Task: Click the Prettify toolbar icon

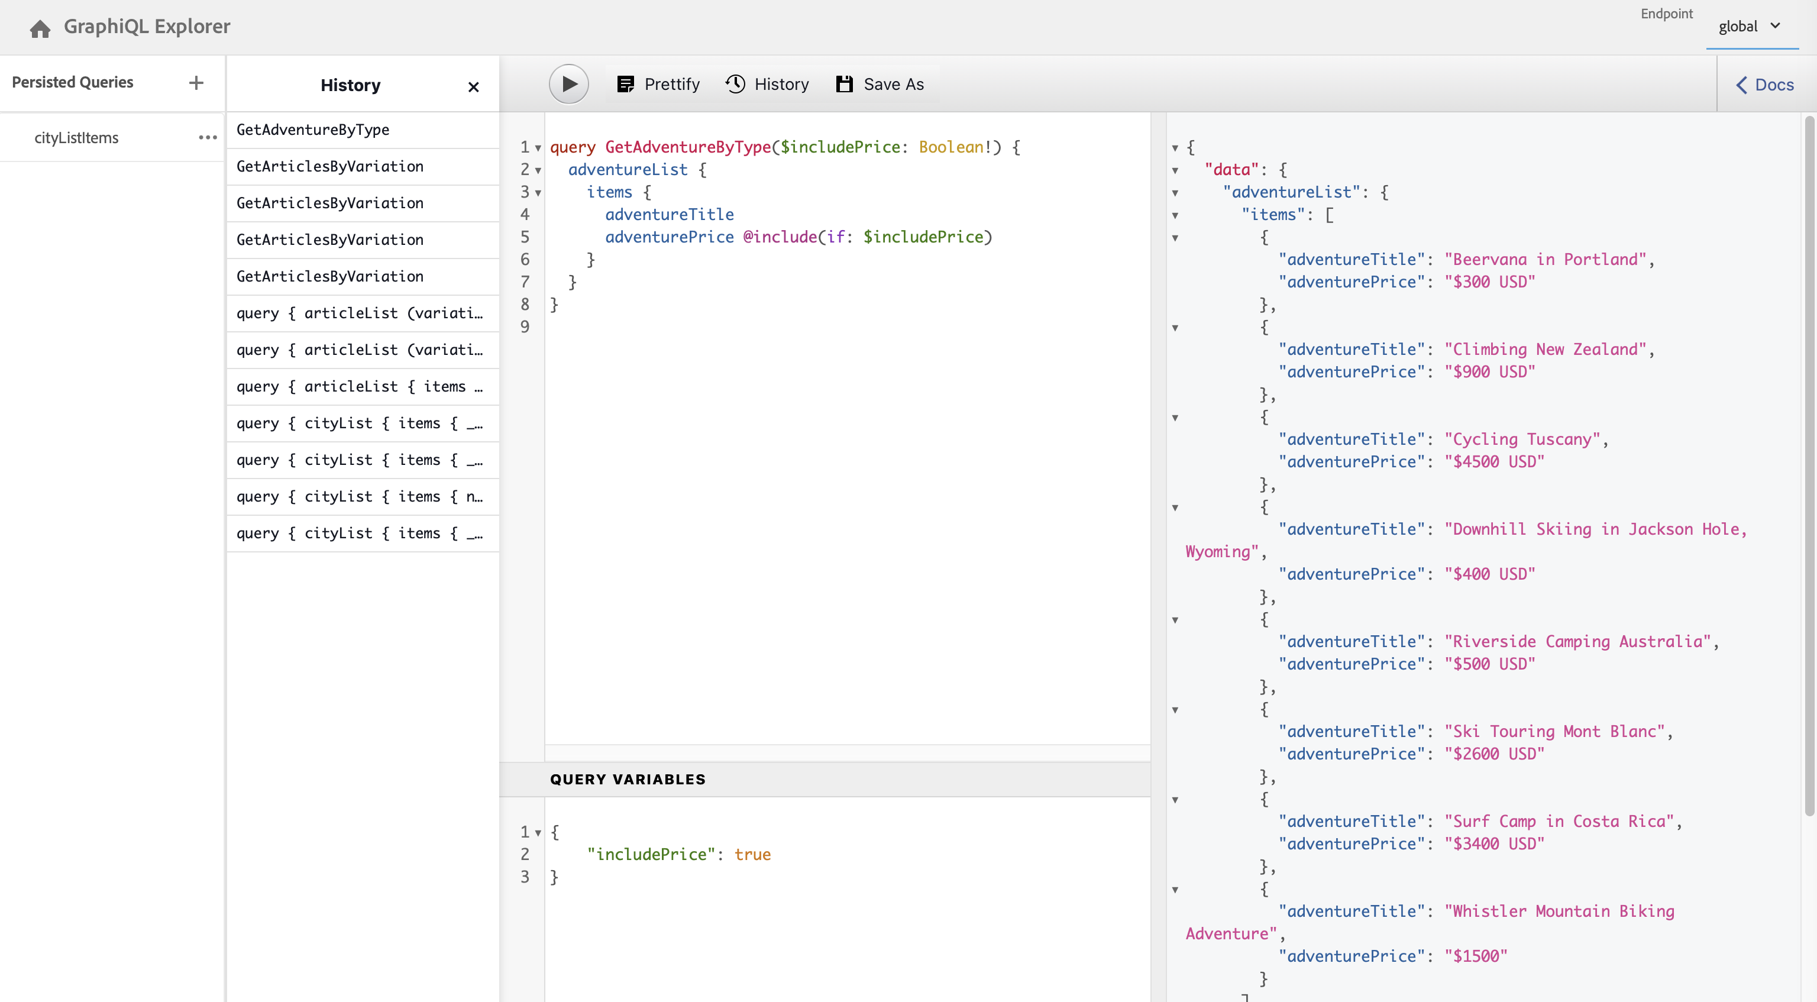Action: [625, 84]
